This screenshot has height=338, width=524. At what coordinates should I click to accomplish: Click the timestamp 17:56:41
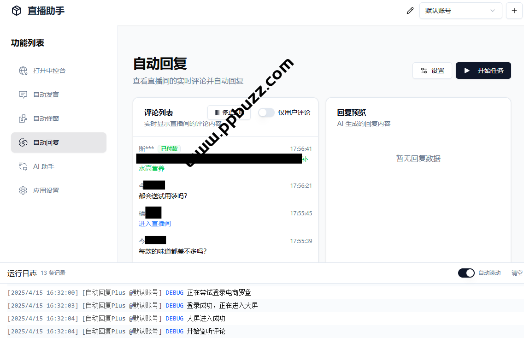click(301, 149)
